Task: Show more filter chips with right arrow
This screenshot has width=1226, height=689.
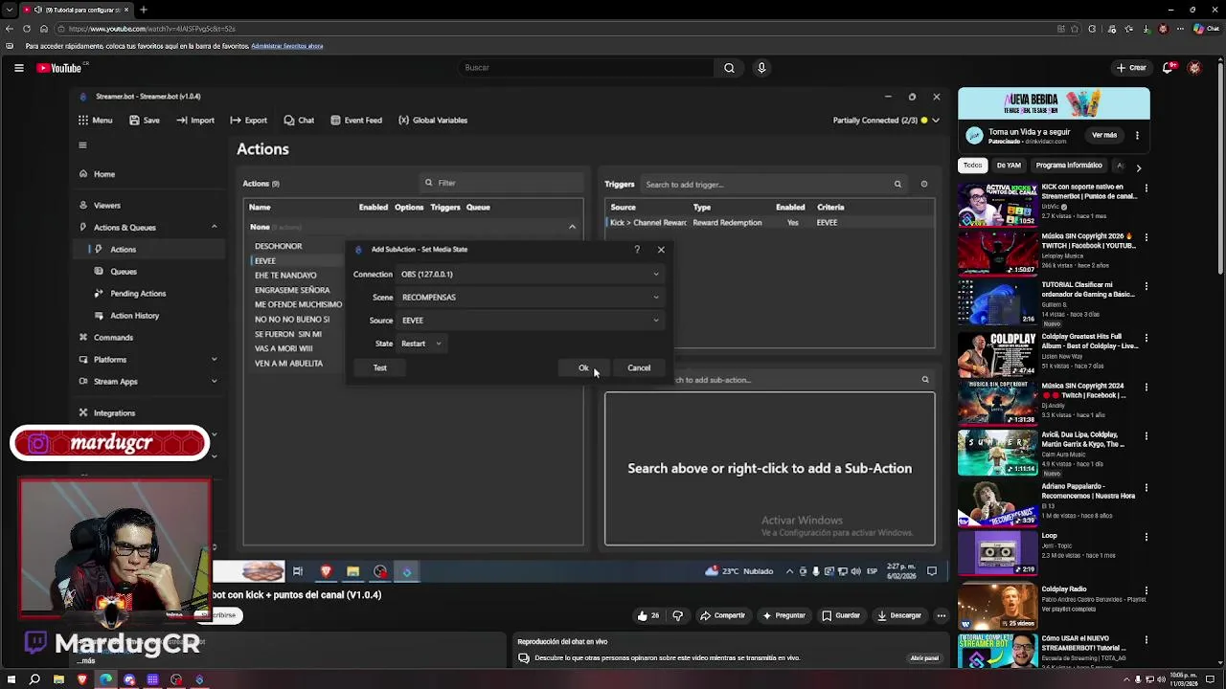Action: click(x=1138, y=167)
